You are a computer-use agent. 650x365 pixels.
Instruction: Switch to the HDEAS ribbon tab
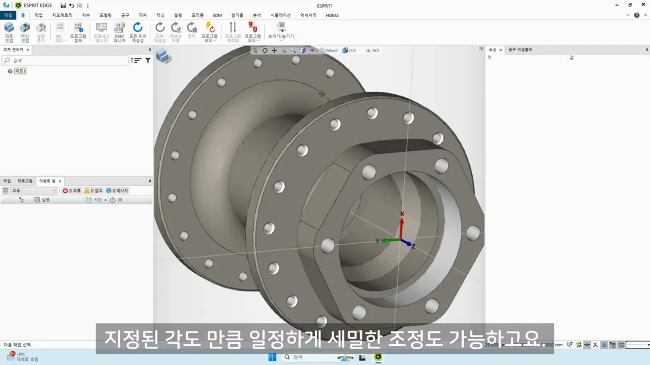point(332,15)
